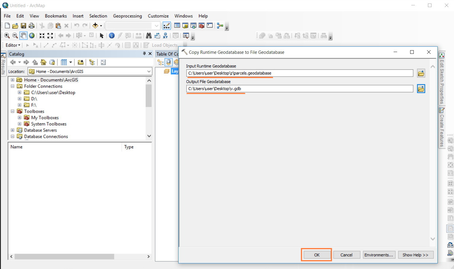454x269 pixels.
Task: Browse for the Input Runtime Geodatabase
Action: pos(421,73)
